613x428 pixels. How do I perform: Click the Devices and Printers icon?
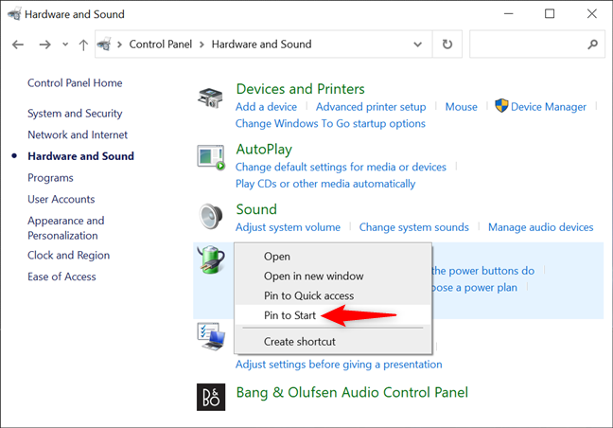coord(210,98)
